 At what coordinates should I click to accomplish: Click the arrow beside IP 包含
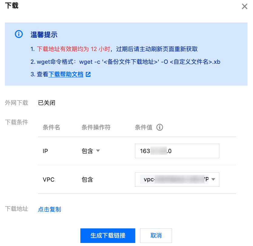click(x=98, y=151)
